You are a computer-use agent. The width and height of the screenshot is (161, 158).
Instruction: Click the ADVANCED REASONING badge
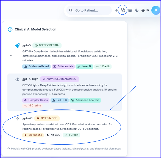tap(60, 79)
